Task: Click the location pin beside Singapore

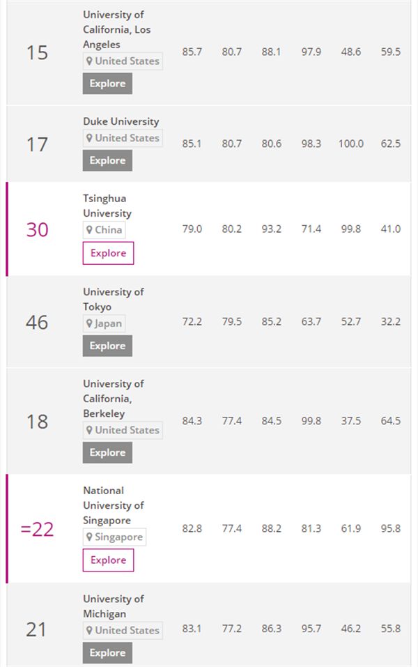Action: [89, 537]
